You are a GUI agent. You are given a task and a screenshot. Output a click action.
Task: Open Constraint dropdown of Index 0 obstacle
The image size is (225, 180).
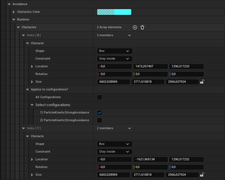(115, 59)
